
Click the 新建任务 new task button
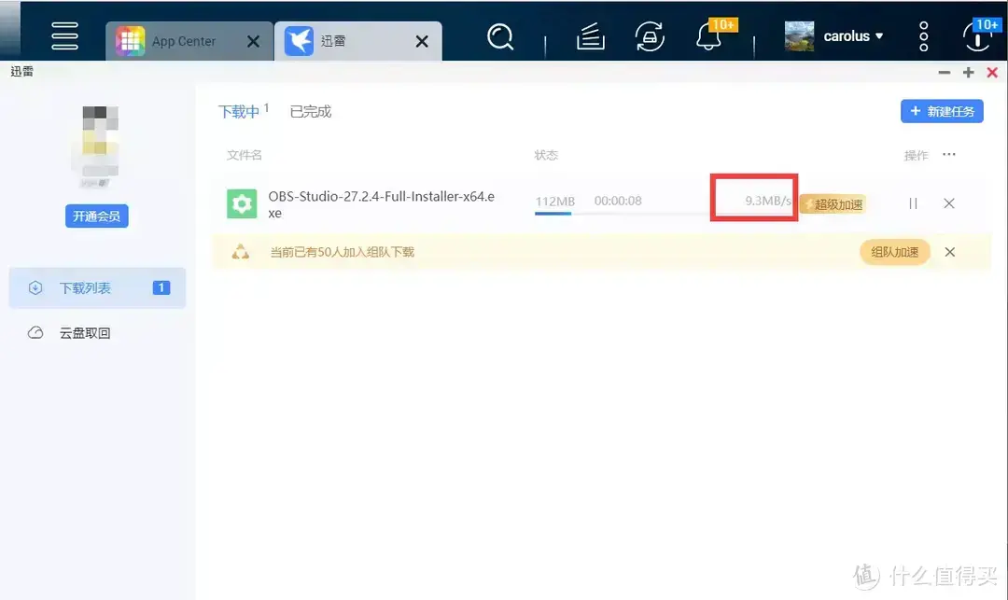coord(942,111)
